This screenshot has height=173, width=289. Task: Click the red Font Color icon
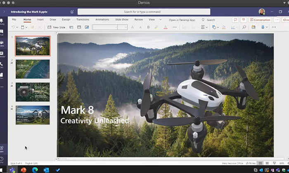coord(166,27)
